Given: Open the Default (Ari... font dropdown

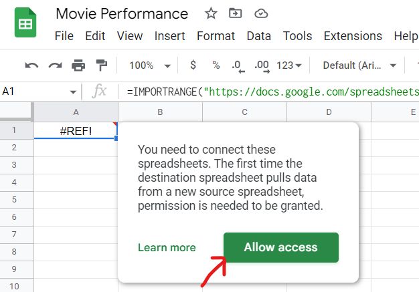Looking at the screenshot, I should coord(359,65).
